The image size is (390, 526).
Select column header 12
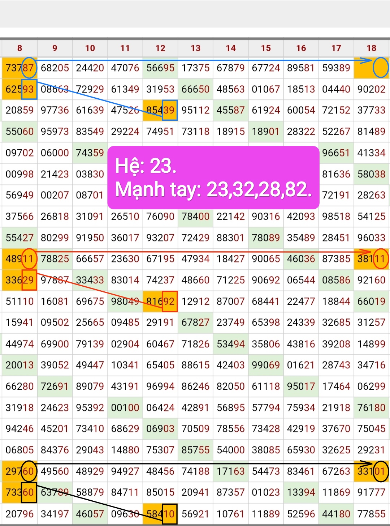click(160, 48)
